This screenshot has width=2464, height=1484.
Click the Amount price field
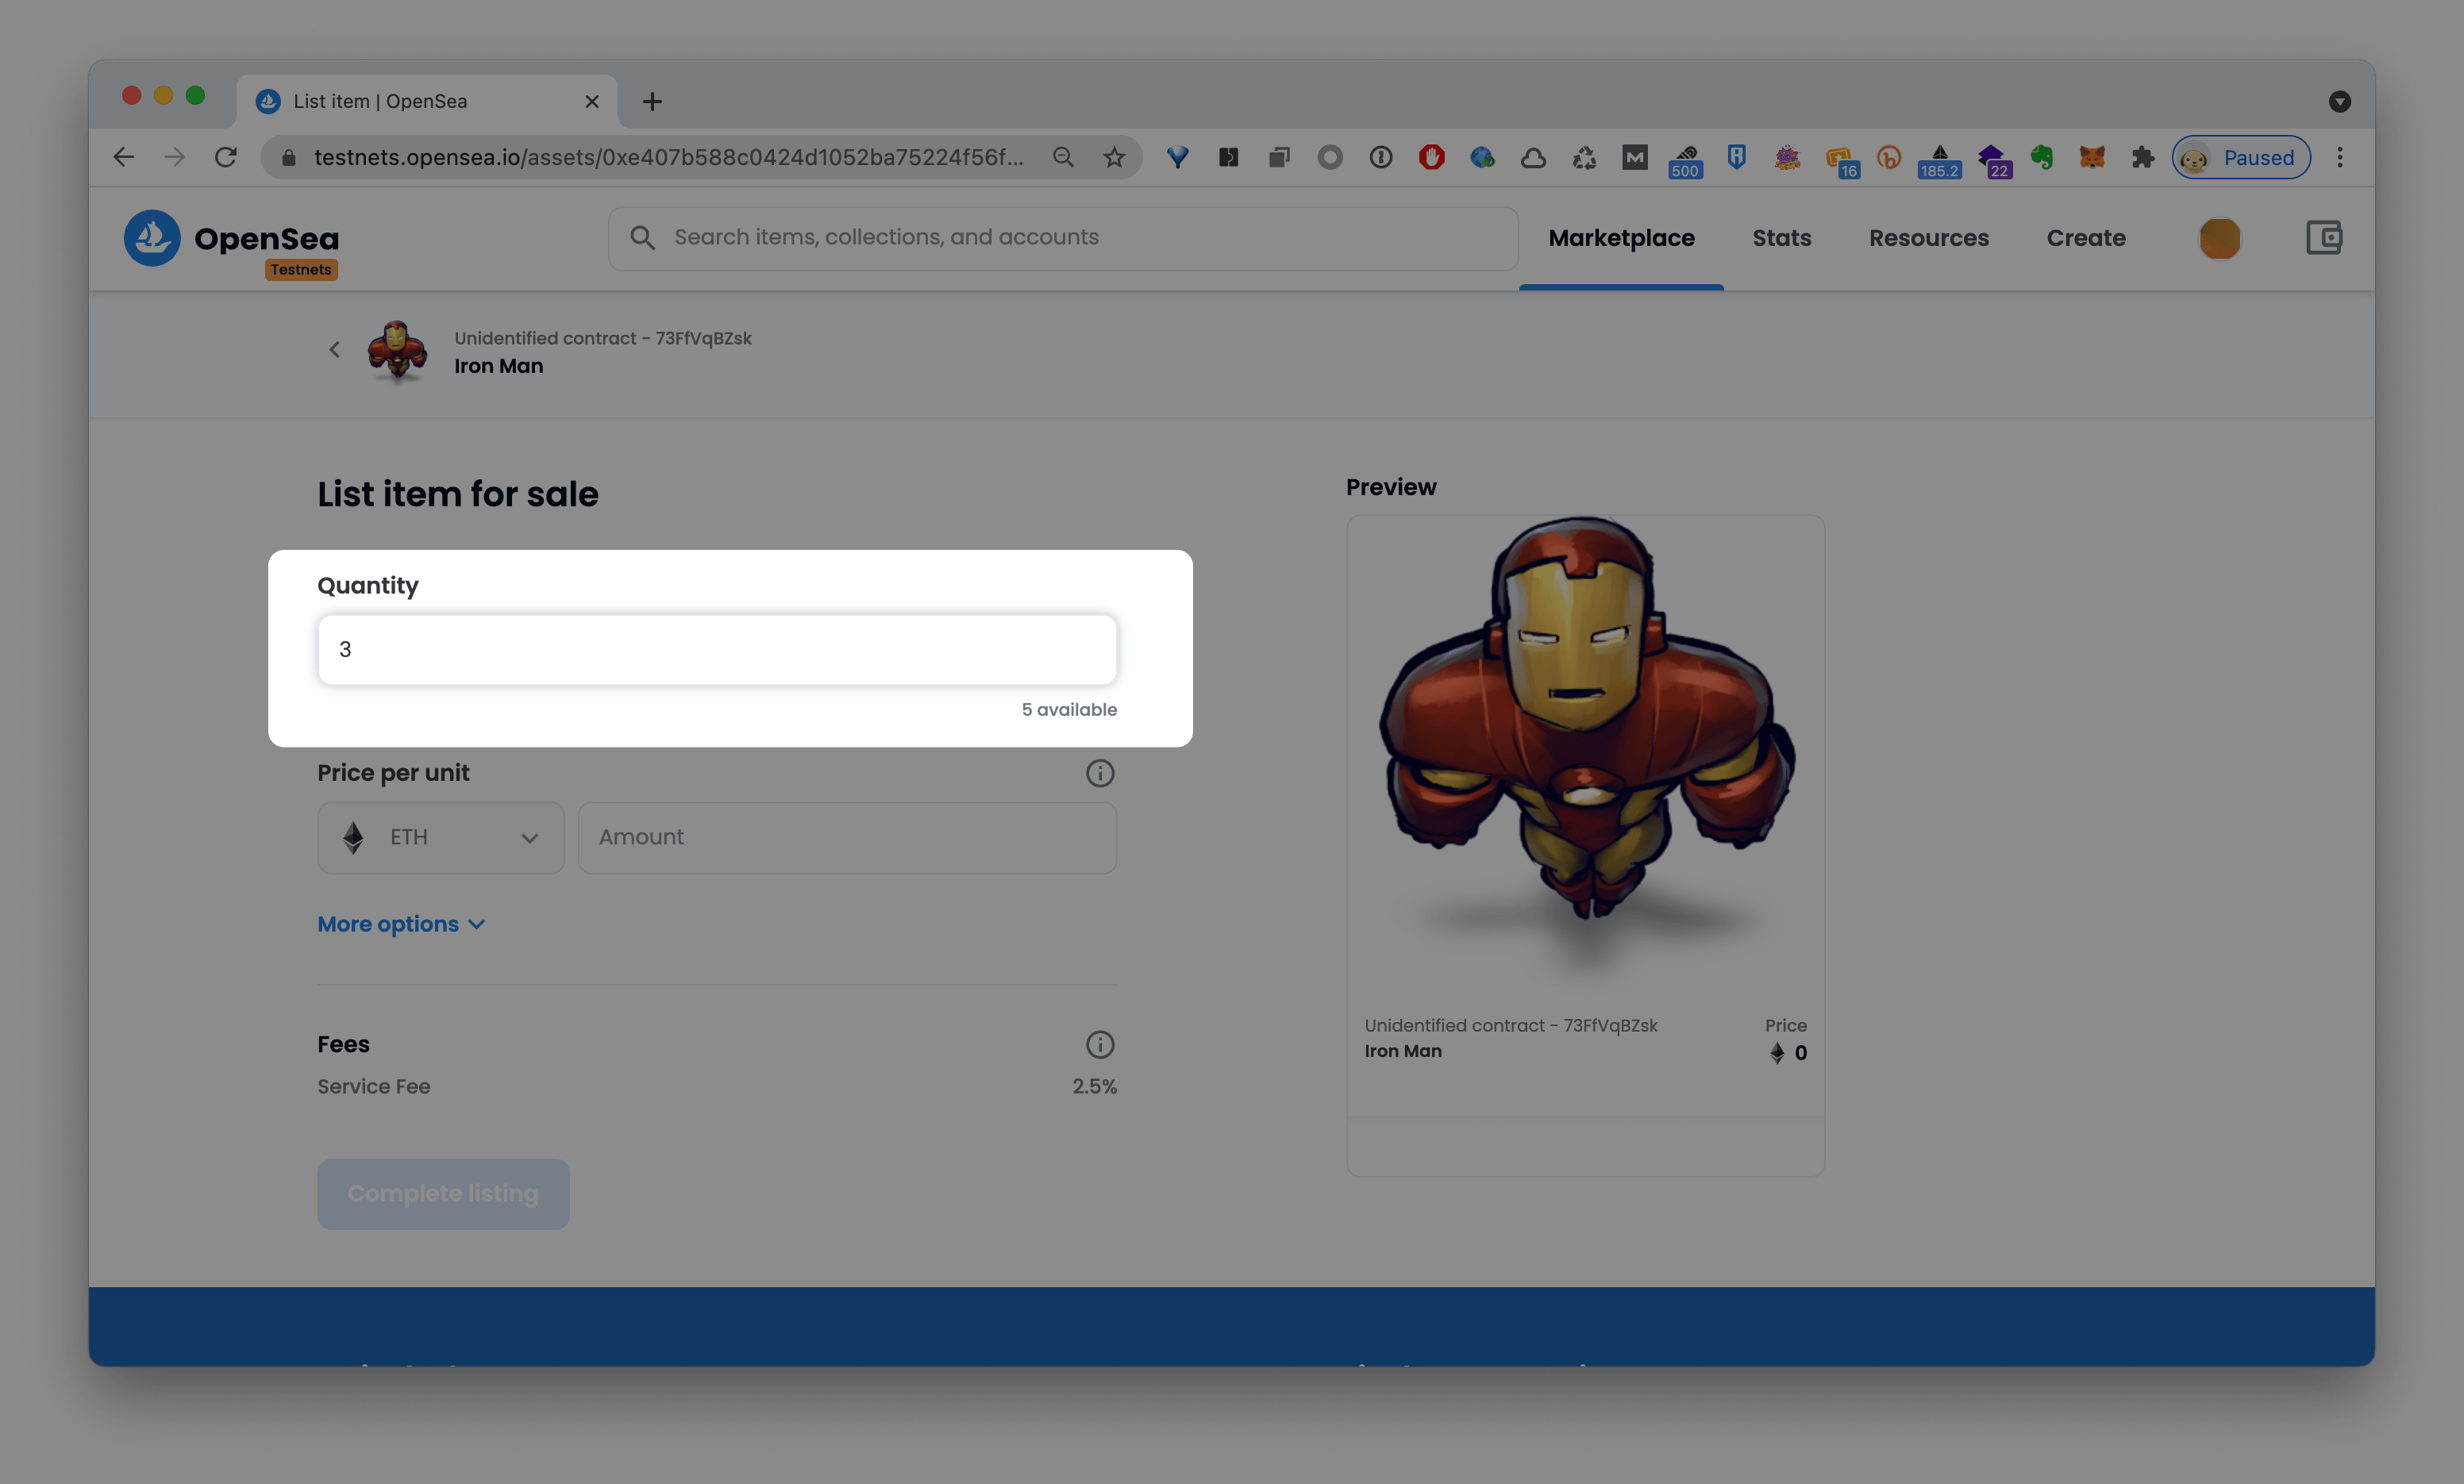[x=846, y=837]
